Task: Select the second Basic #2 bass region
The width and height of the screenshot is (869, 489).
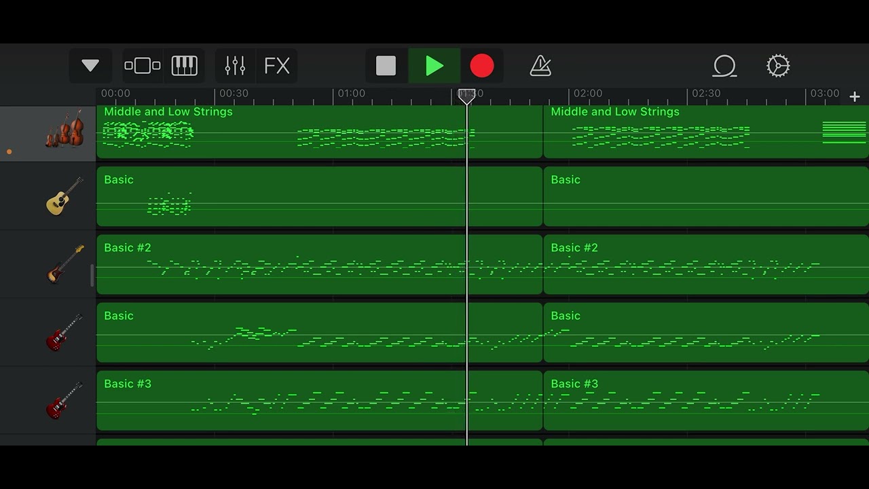Action: point(706,264)
